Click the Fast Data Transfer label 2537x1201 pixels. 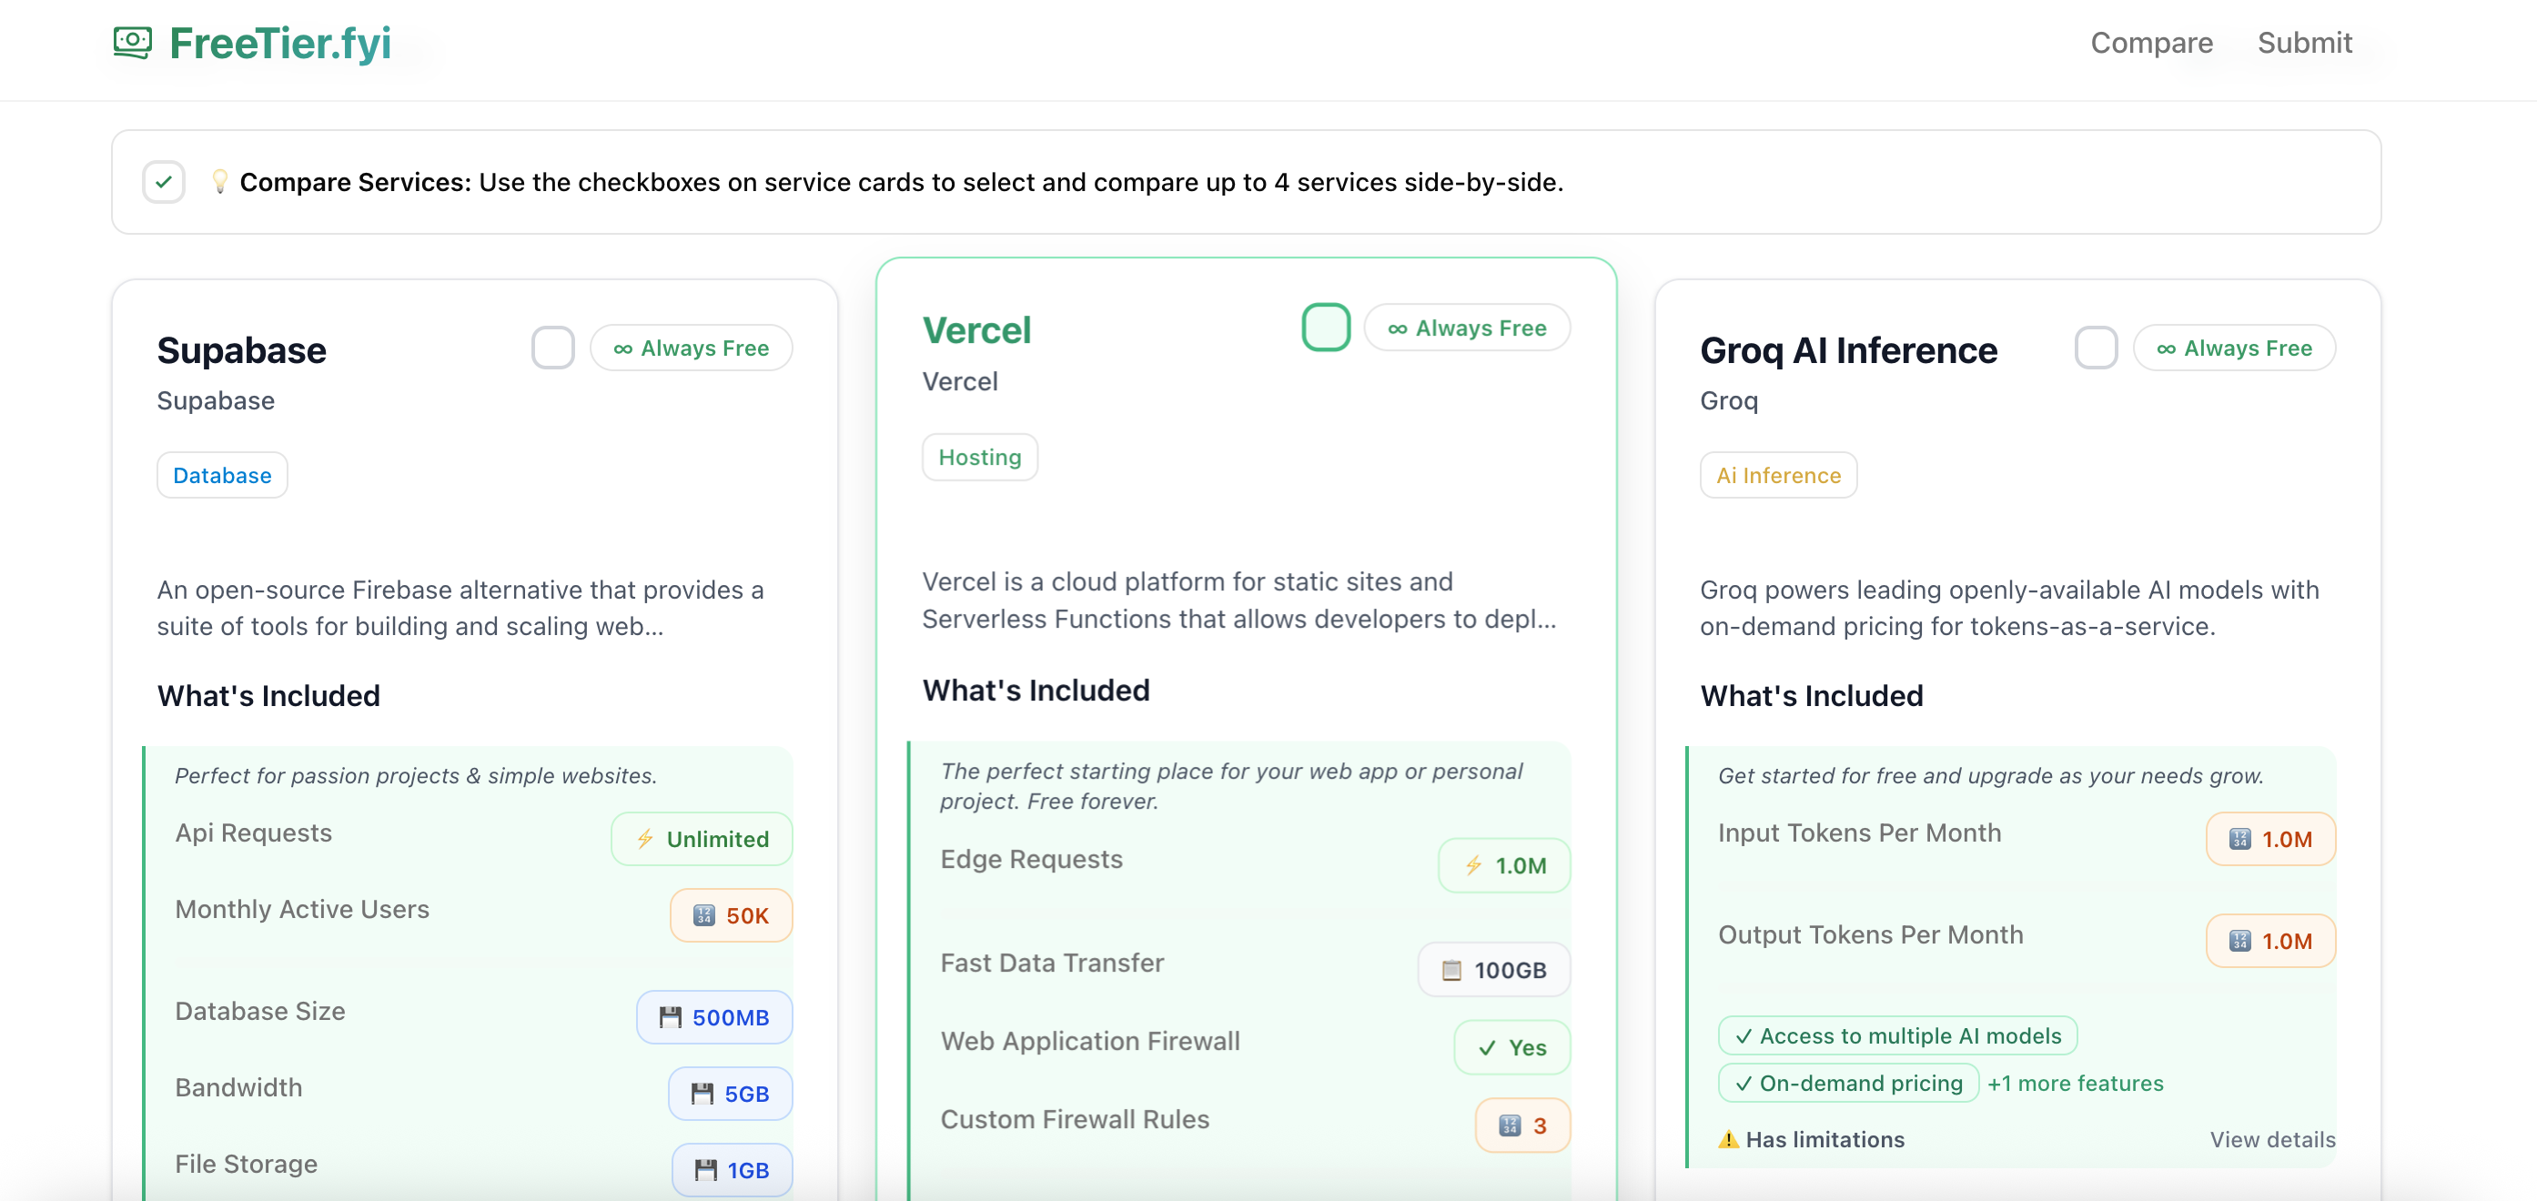click(x=1052, y=963)
